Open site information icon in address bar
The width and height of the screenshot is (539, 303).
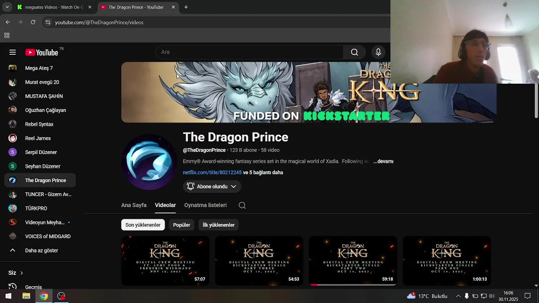click(48, 22)
